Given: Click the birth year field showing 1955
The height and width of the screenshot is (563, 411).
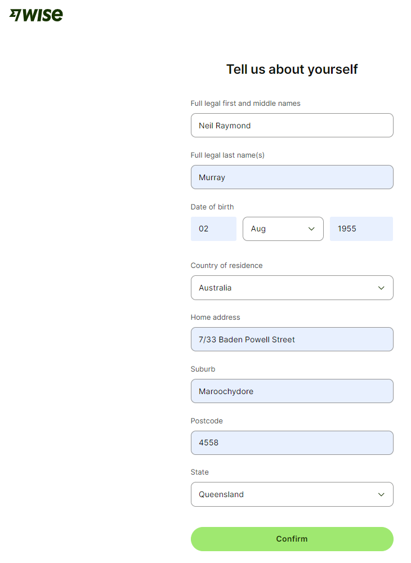Looking at the screenshot, I should [361, 229].
